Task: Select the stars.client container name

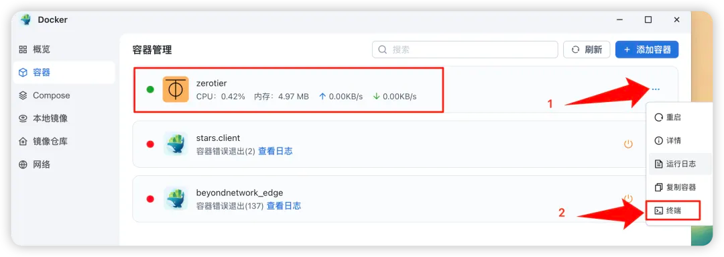Action: coord(218,138)
